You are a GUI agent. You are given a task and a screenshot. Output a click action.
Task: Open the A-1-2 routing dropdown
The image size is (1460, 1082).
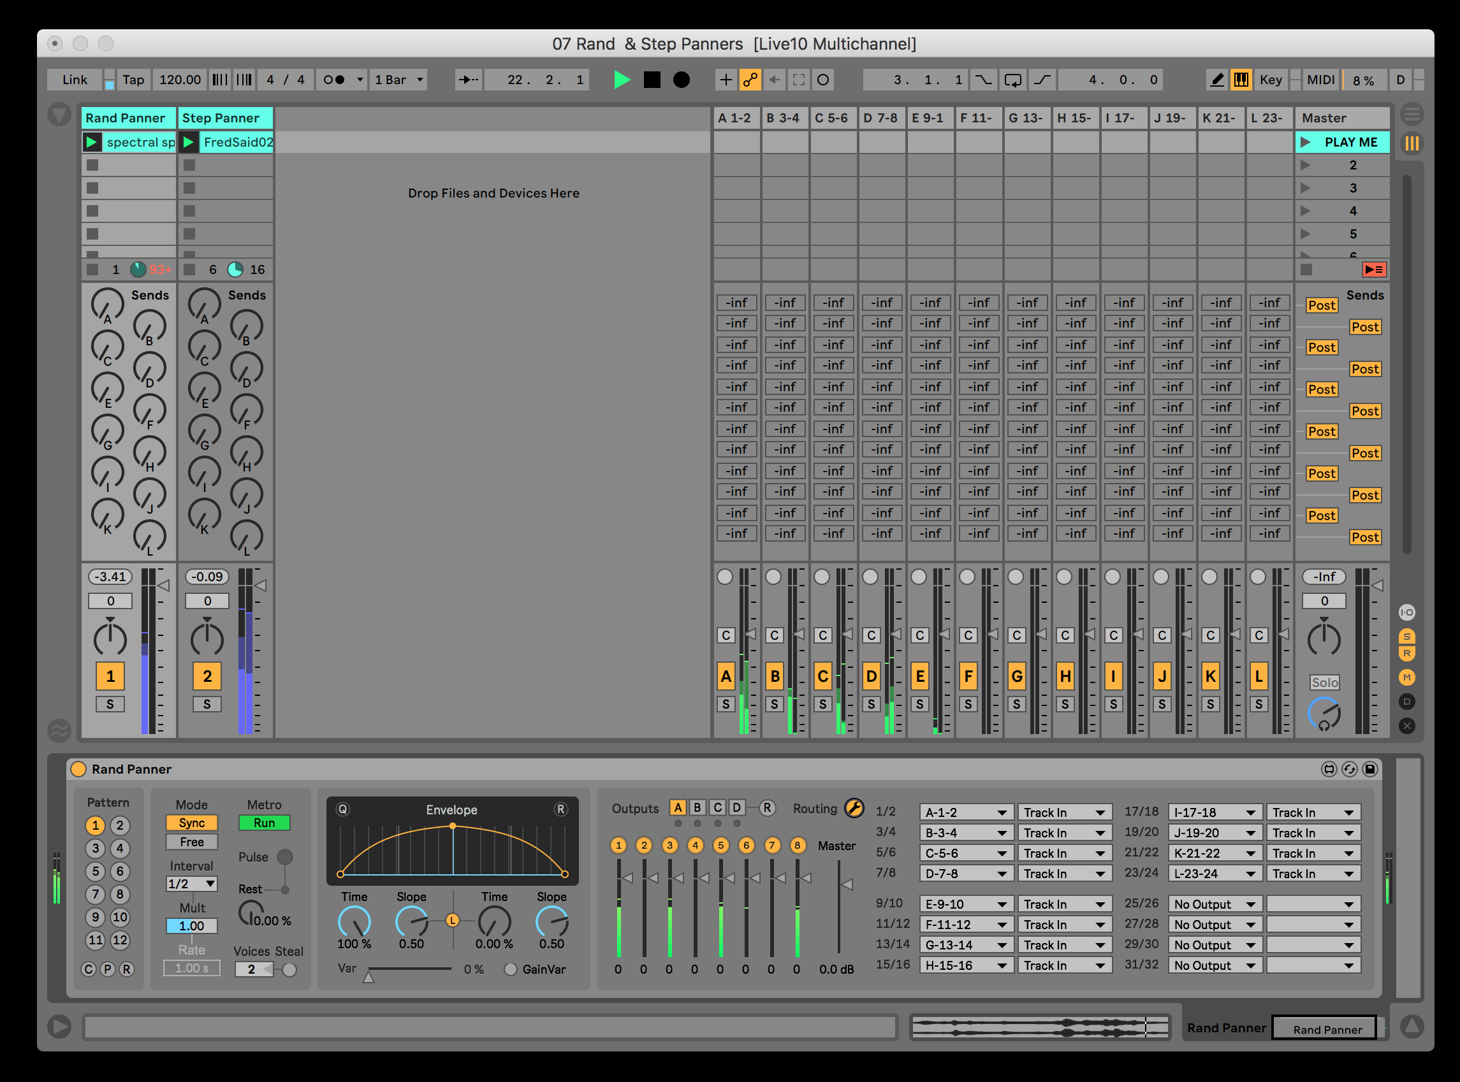point(967,812)
